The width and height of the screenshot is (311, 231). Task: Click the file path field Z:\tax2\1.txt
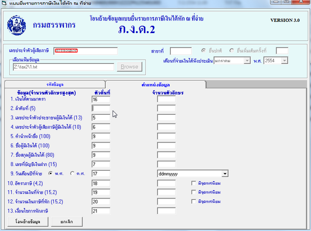(x=63, y=67)
